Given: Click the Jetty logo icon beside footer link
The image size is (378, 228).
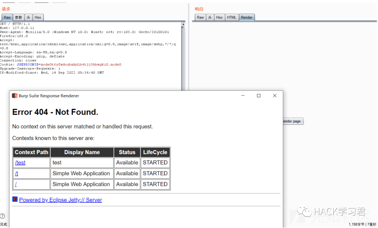Looking at the screenshot, I should pos(15,199).
